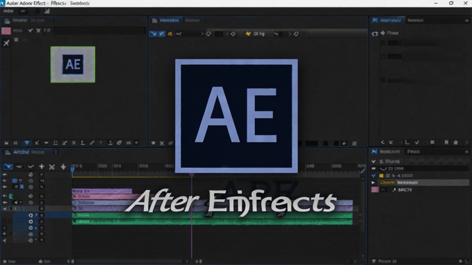Switch to the second tab in top-left panel

(37, 21)
